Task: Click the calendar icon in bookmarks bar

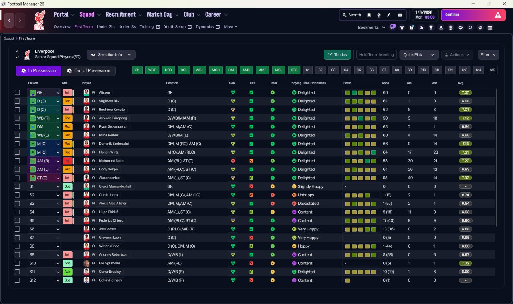Action: [x=490, y=28]
